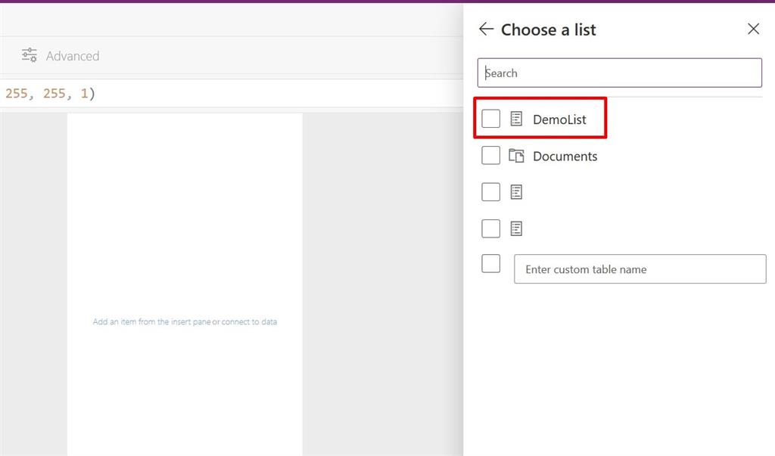Click the Enter custom table name field
The width and height of the screenshot is (775, 456).
point(640,268)
